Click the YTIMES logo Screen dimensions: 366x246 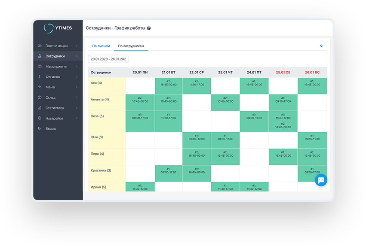pos(58,28)
